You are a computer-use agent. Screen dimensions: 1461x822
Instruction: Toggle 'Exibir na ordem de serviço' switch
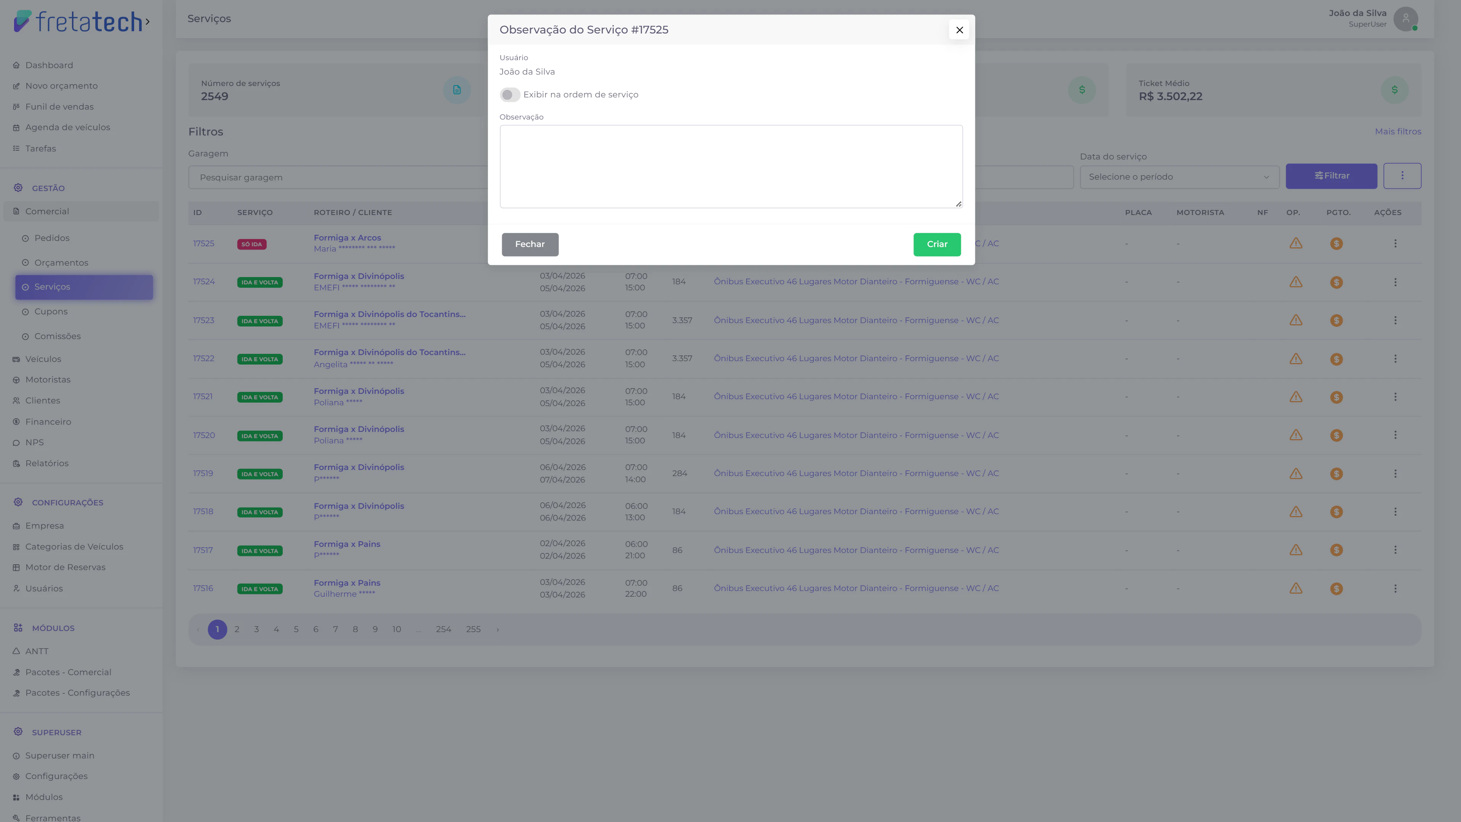(509, 95)
